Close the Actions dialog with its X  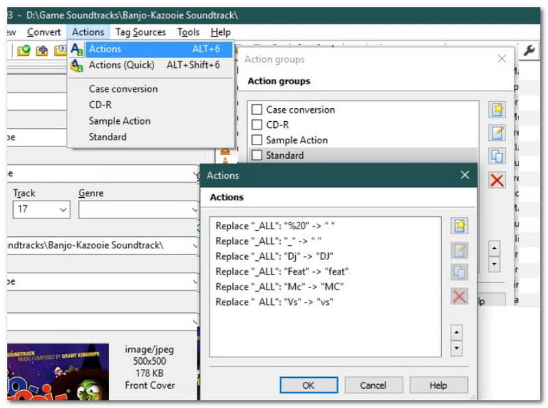(x=465, y=175)
